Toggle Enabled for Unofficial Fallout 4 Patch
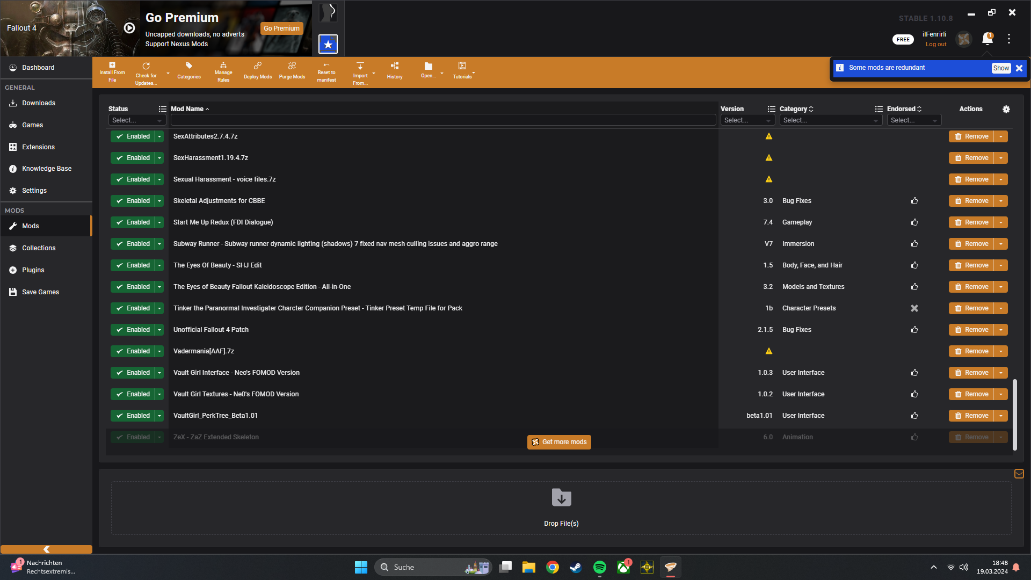 pos(133,330)
